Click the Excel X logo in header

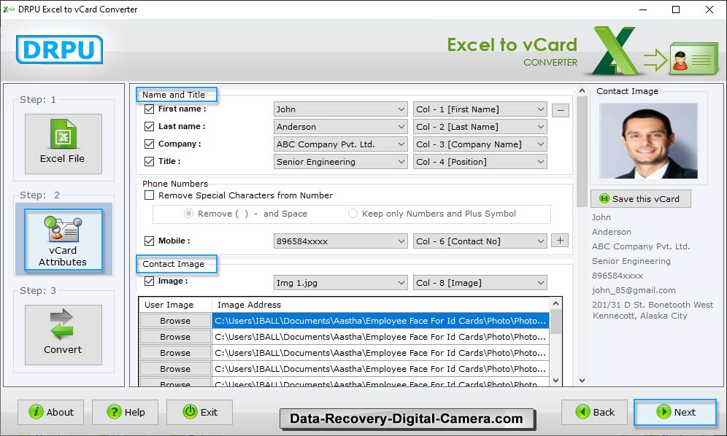[x=615, y=50]
